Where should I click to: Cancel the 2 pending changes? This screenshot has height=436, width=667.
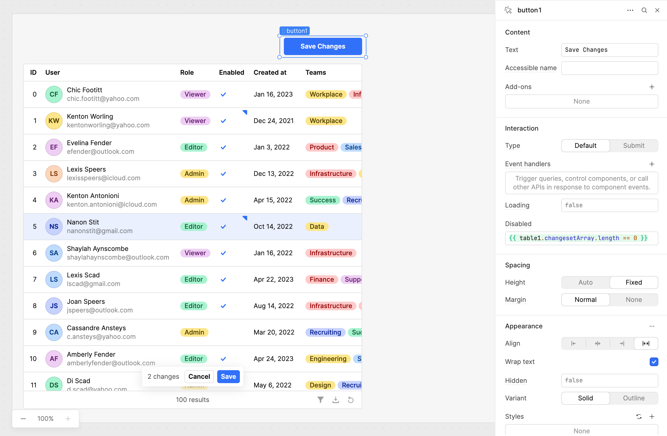coord(199,376)
